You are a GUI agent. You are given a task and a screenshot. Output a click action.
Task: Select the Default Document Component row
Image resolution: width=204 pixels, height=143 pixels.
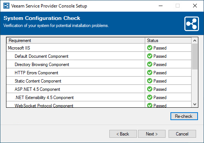point(99,56)
